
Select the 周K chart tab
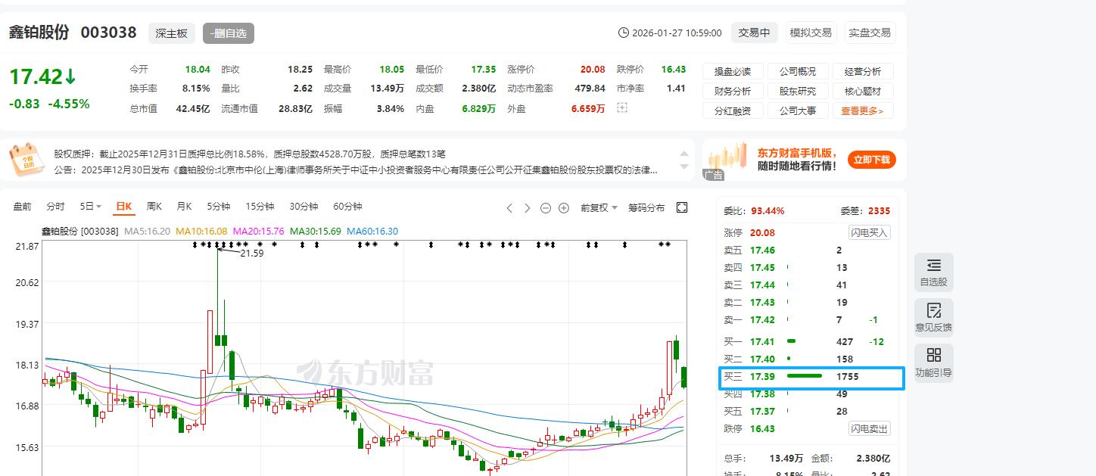[x=154, y=207]
